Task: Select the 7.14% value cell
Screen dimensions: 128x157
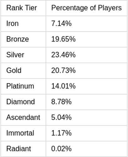Action: [86, 24]
